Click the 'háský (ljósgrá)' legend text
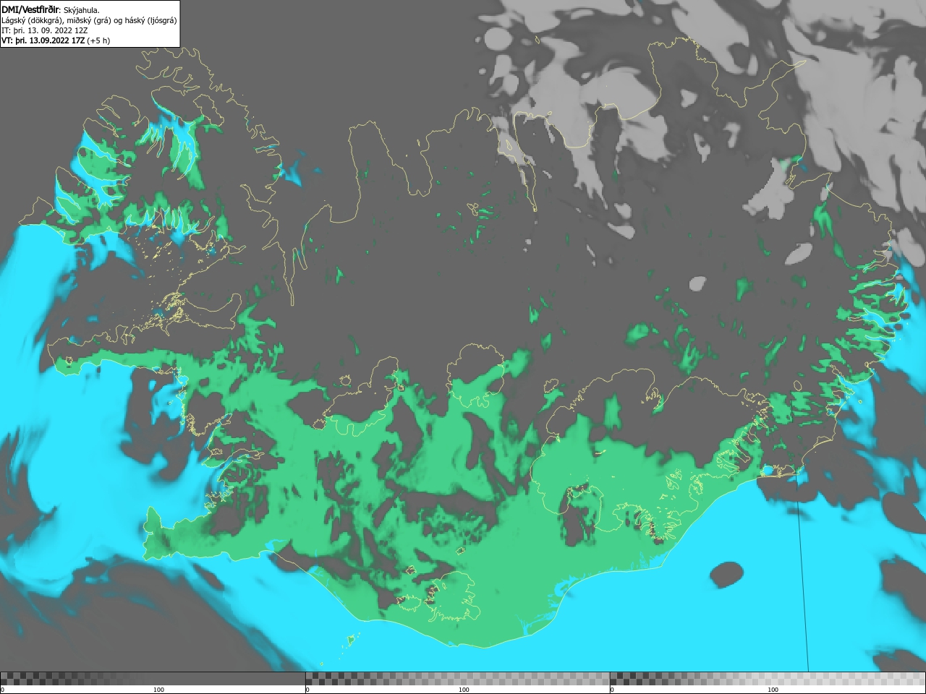 pyautogui.click(x=151, y=20)
